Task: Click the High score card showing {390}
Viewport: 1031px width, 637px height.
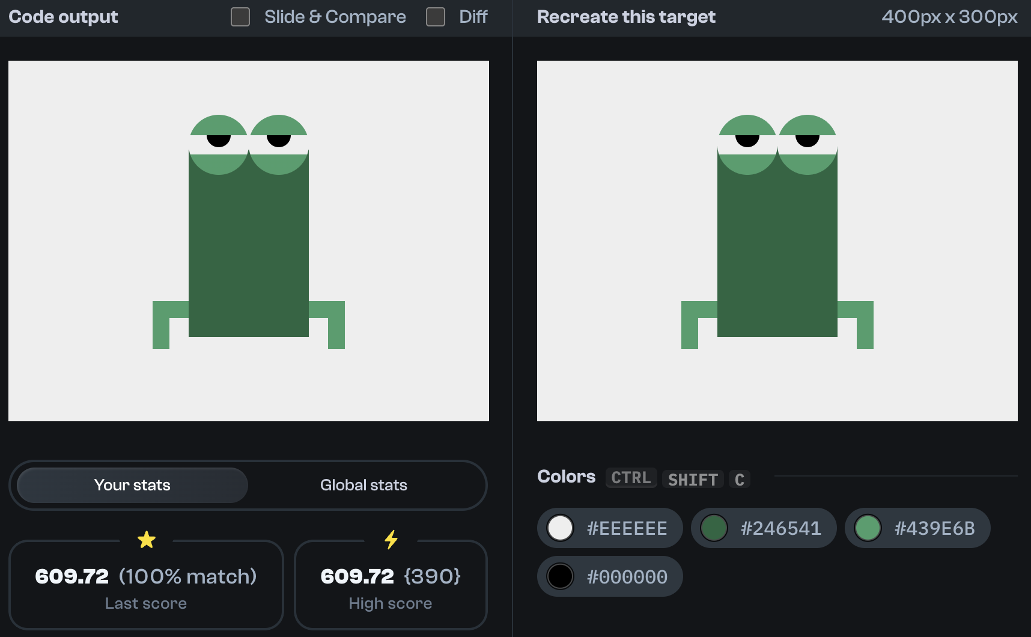Action: click(391, 584)
